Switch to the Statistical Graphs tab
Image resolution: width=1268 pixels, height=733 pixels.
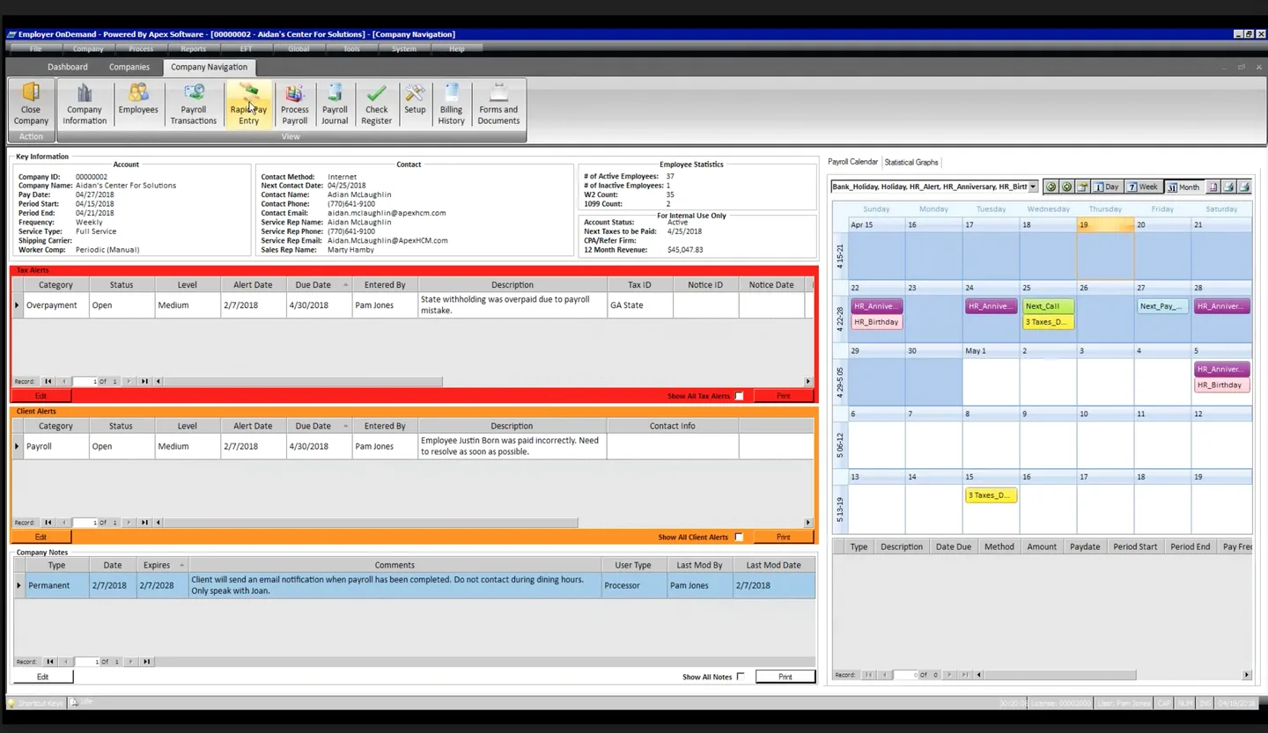[x=911, y=161]
